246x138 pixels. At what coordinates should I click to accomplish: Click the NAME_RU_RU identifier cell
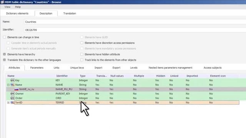pos(64,89)
